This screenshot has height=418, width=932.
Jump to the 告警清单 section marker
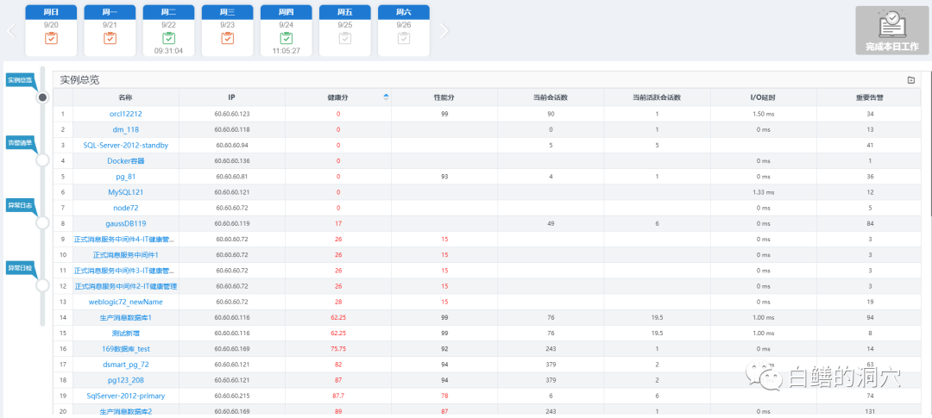click(20, 143)
